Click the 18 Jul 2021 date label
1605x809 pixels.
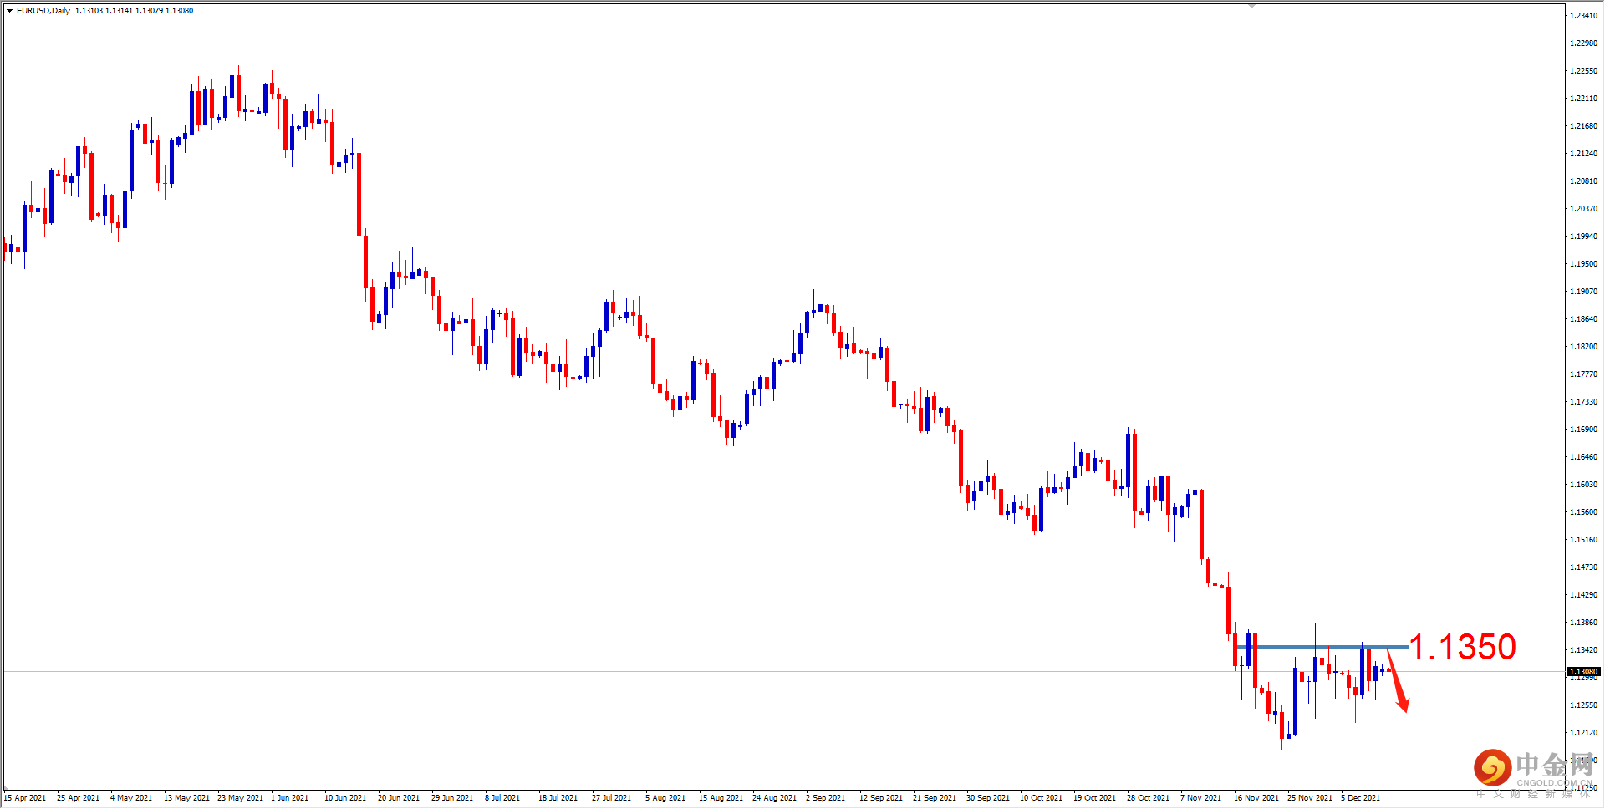pyautogui.click(x=558, y=798)
